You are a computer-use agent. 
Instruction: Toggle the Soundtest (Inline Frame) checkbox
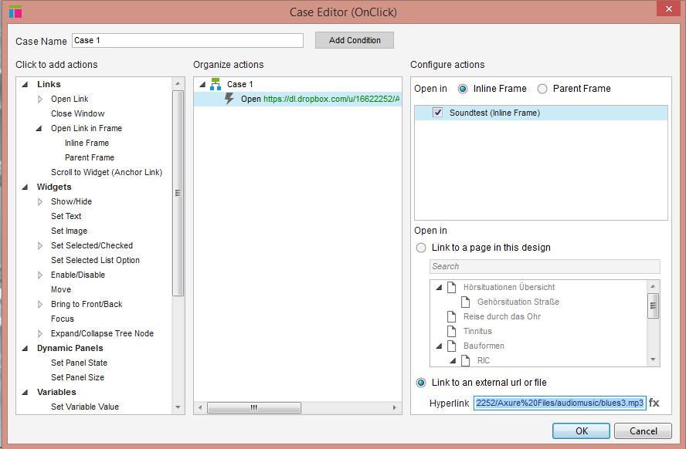tap(438, 113)
